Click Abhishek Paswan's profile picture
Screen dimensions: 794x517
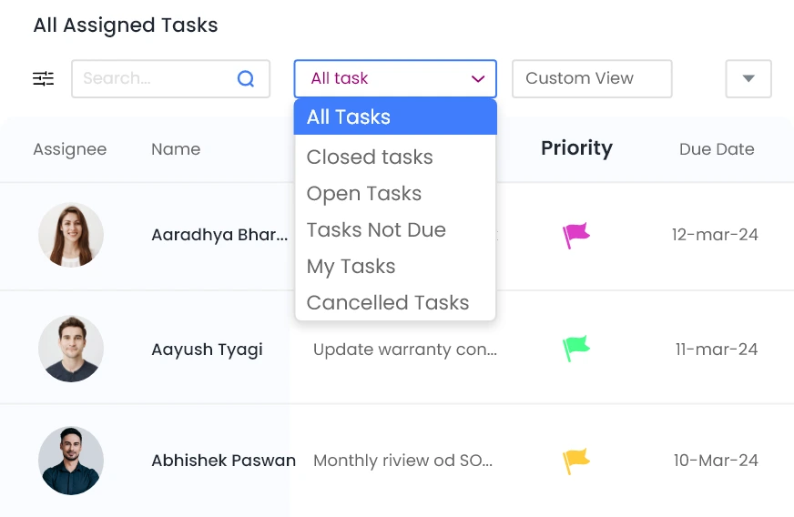point(71,461)
